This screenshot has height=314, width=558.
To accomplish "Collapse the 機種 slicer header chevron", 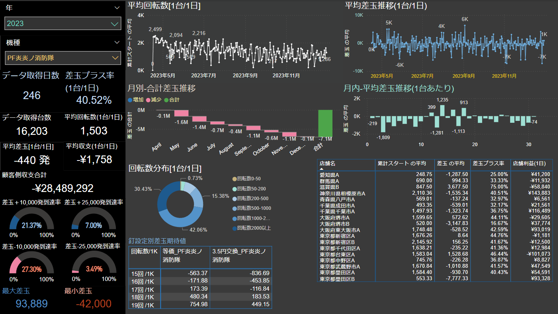I will 117,42.
